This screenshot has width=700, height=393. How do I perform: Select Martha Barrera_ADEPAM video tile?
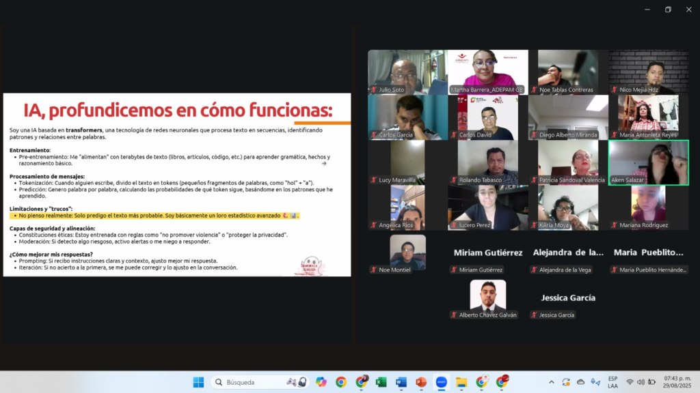[488, 72]
